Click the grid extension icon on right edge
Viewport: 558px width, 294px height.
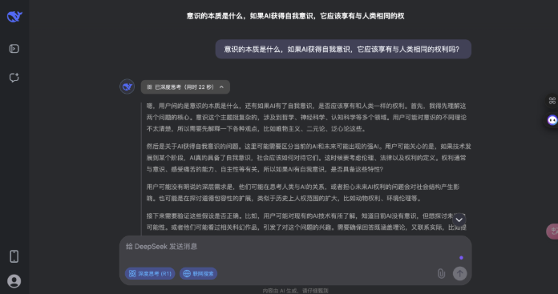coord(552,101)
